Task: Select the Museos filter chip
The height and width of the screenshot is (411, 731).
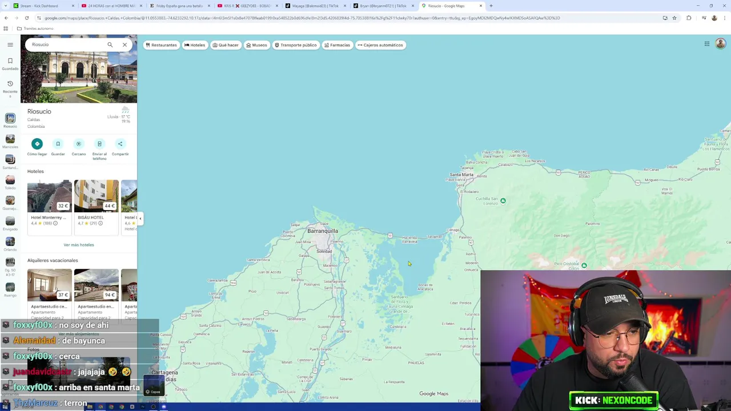Action: [x=257, y=45]
